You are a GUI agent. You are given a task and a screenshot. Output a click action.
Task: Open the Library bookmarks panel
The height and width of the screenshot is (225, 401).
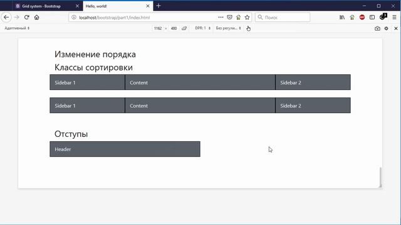coord(342,17)
